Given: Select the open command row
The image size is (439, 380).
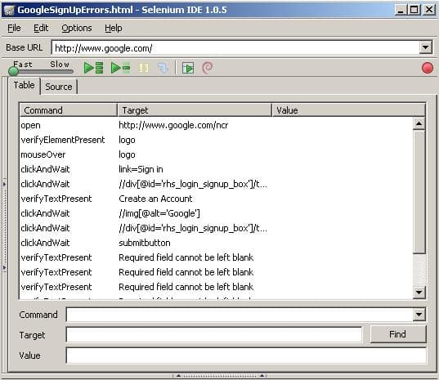Looking at the screenshot, I should (x=216, y=125).
